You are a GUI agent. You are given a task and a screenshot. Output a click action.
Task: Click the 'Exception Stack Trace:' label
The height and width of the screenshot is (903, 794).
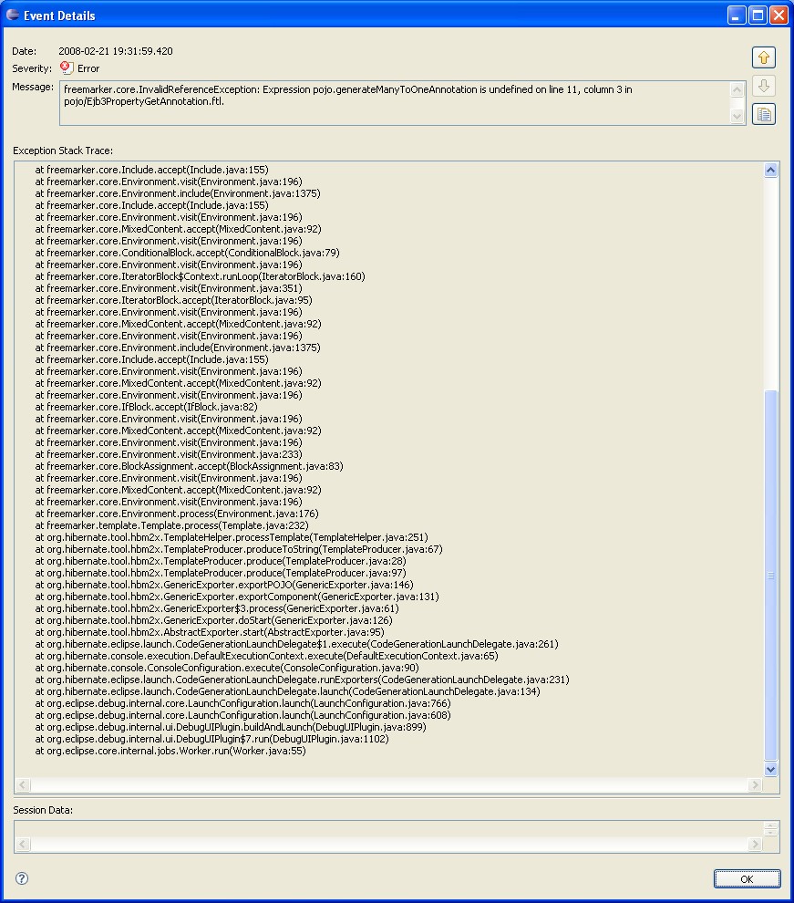click(x=63, y=150)
